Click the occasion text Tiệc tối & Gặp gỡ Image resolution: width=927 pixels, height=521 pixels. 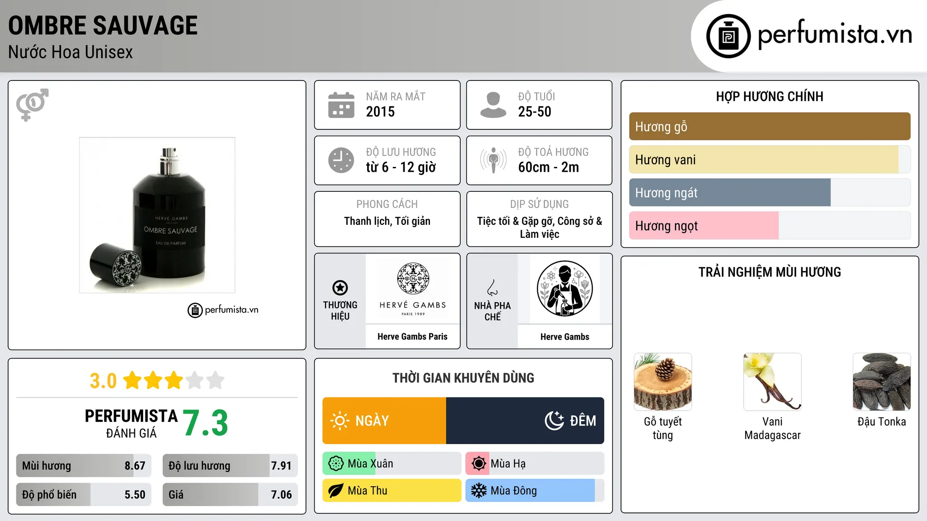(x=515, y=221)
